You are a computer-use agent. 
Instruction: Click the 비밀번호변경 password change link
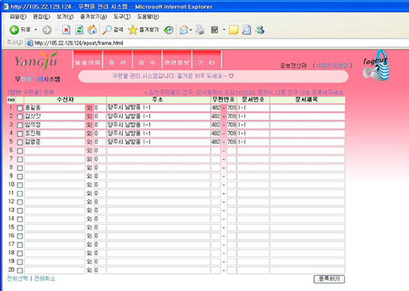tap(332, 66)
